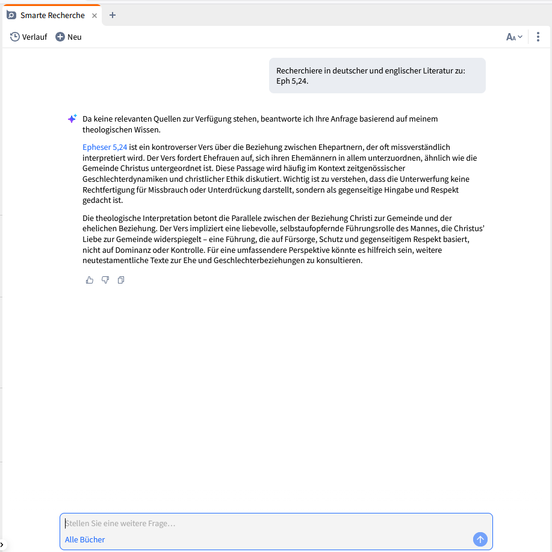552x552 pixels.
Task: Copy the AI response with the copy icon
Action: (x=120, y=280)
